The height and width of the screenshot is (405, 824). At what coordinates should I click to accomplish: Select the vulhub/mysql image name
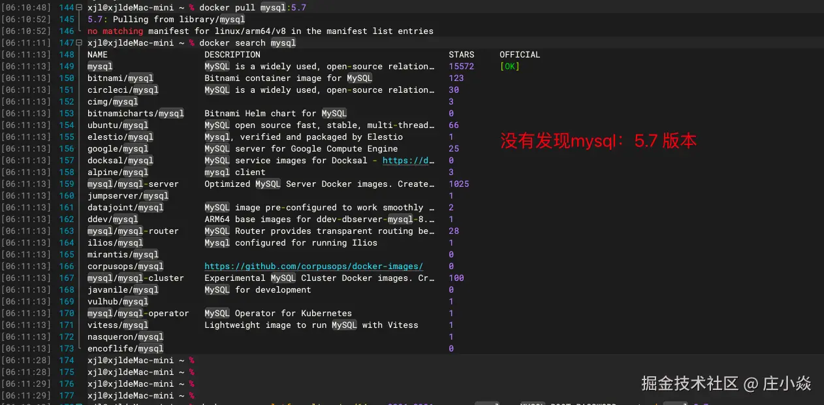(118, 302)
